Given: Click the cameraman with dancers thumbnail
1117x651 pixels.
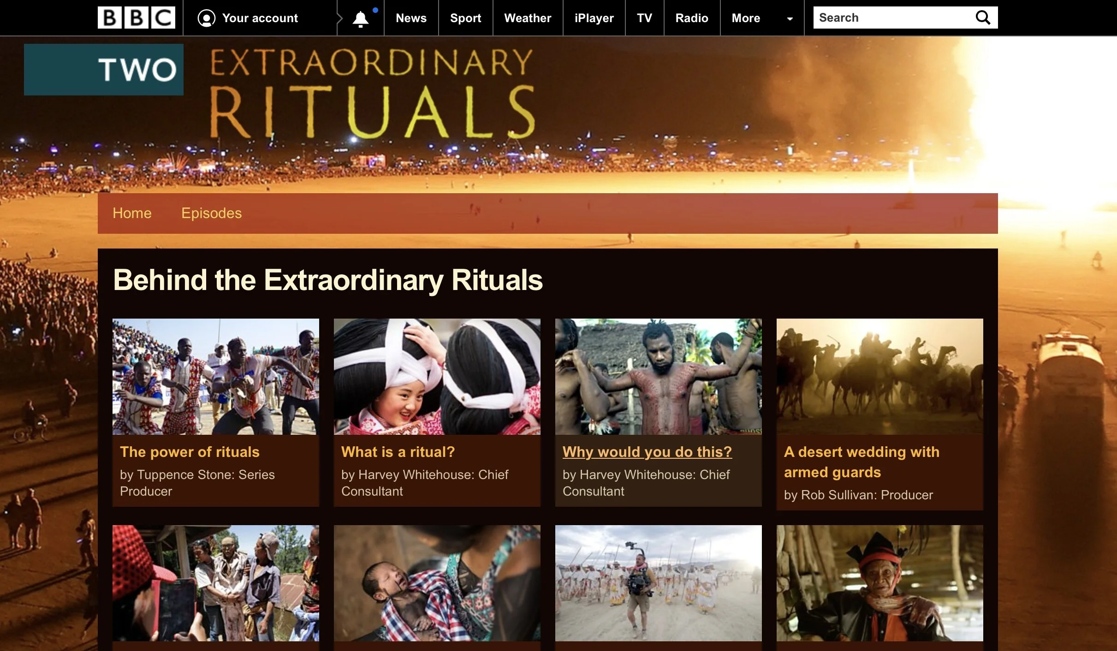Looking at the screenshot, I should coord(658,583).
